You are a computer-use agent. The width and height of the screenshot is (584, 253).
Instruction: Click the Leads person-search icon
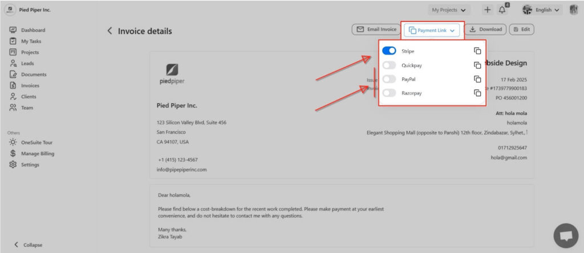[x=13, y=63]
